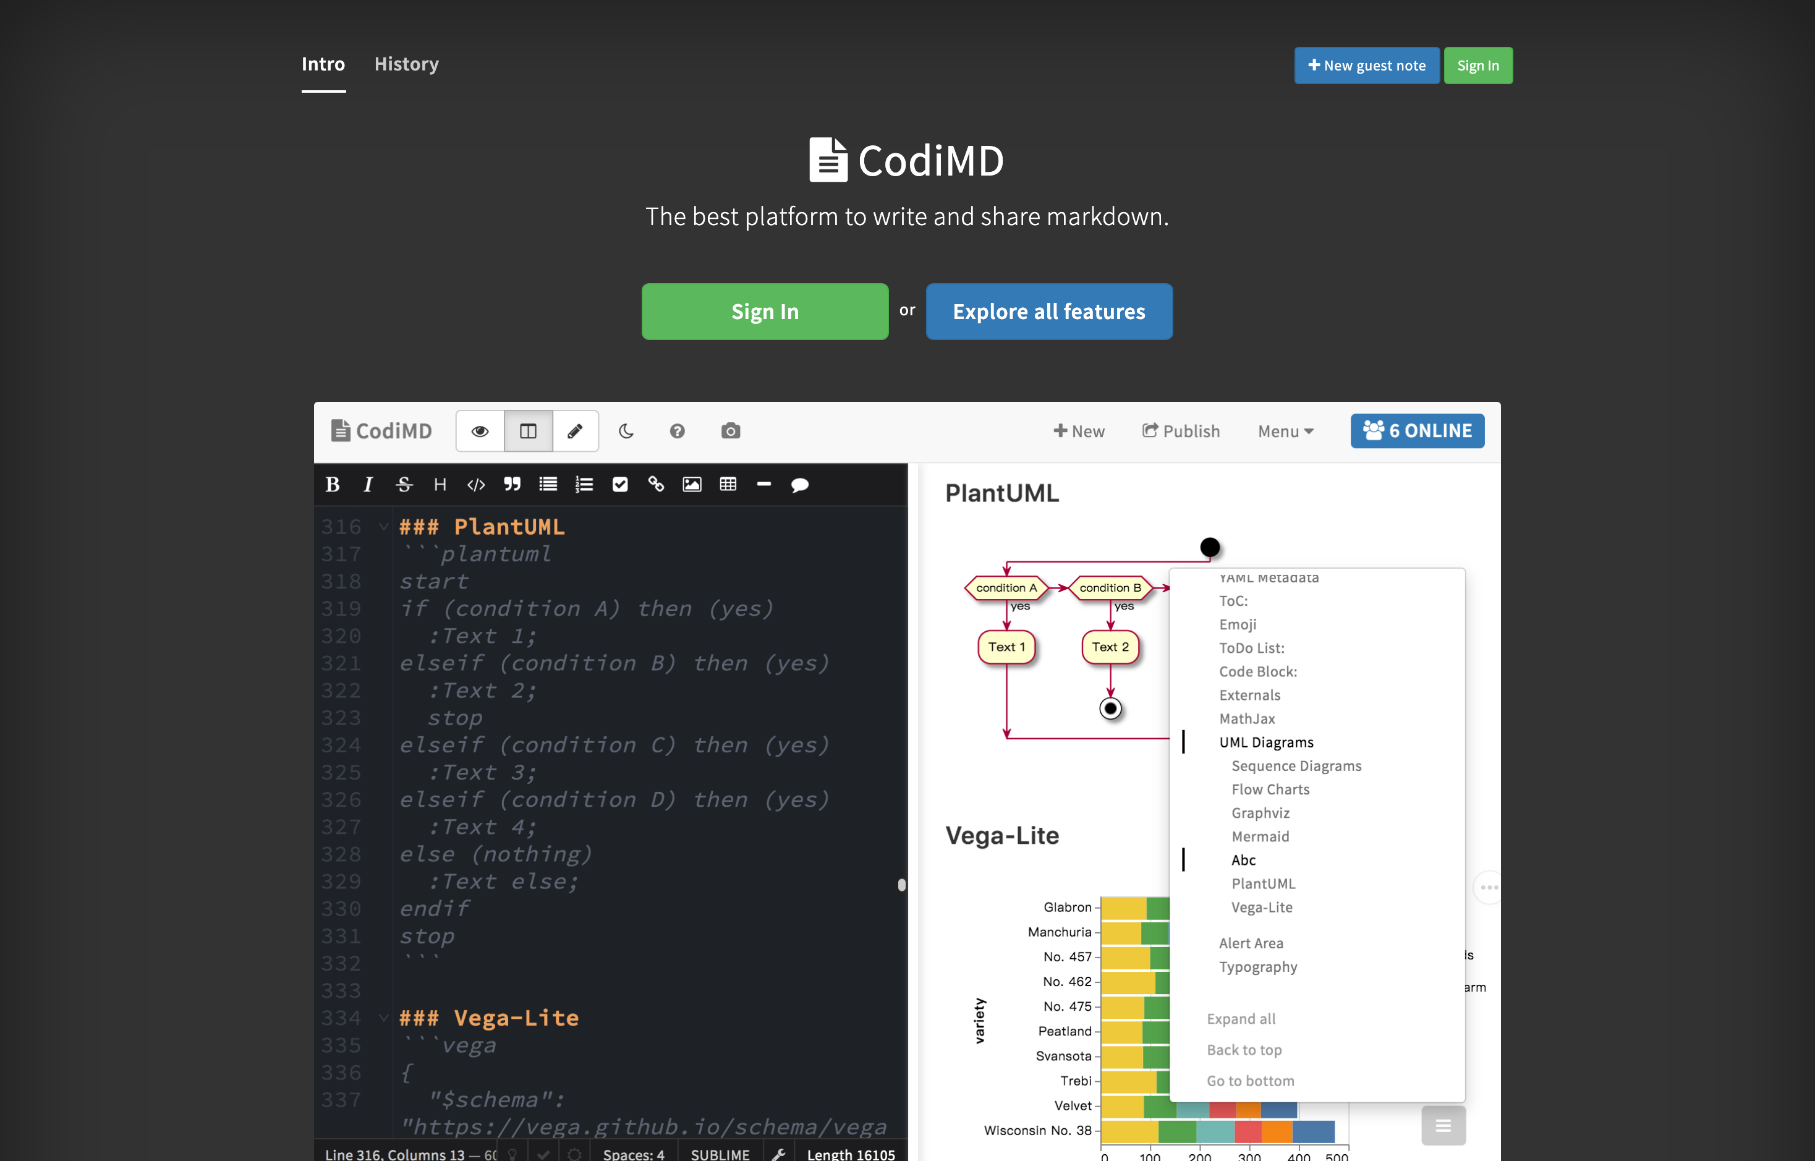Click the editor vertical scrollbar thumb
The width and height of the screenshot is (1815, 1161).
[x=901, y=885]
